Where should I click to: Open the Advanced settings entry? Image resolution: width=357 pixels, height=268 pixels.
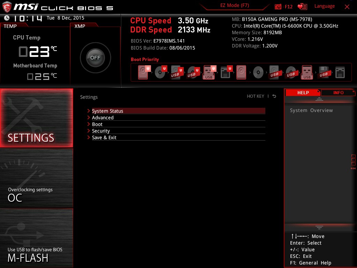pos(178,118)
